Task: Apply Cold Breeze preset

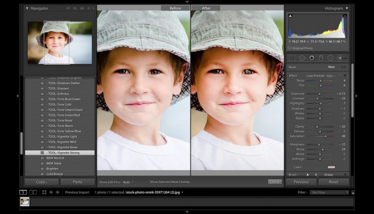Action: click(x=60, y=174)
